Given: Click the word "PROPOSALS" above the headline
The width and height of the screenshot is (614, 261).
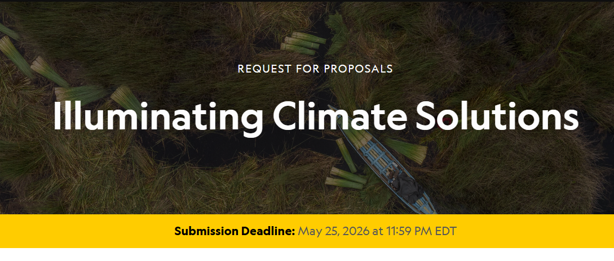Looking at the screenshot, I should (x=358, y=69).
